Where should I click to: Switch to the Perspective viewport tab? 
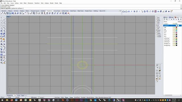(10, 95)
